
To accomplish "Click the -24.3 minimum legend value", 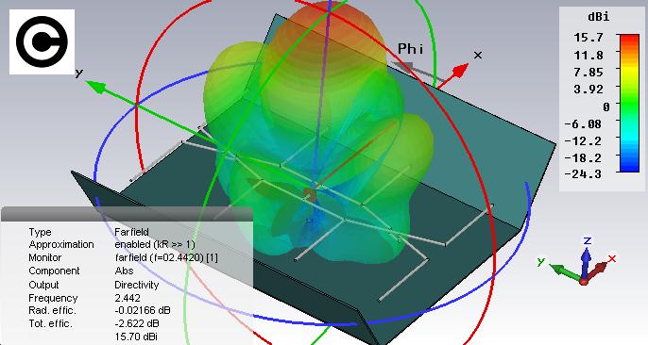I will 583,174.
